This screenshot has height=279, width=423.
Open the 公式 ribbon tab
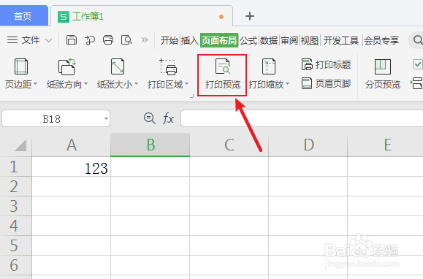248,41
